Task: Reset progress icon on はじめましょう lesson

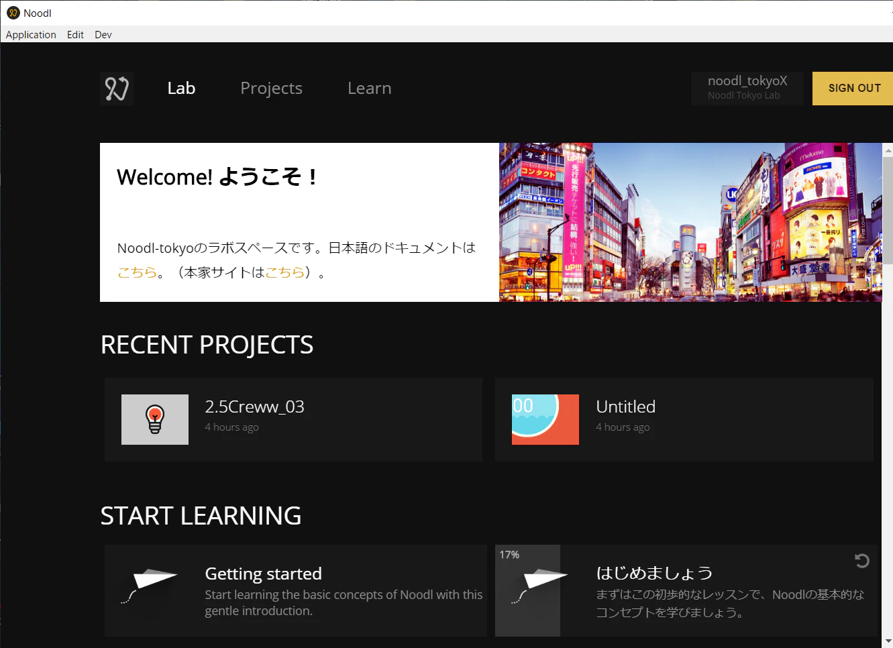Action: [x=862, y=561]
